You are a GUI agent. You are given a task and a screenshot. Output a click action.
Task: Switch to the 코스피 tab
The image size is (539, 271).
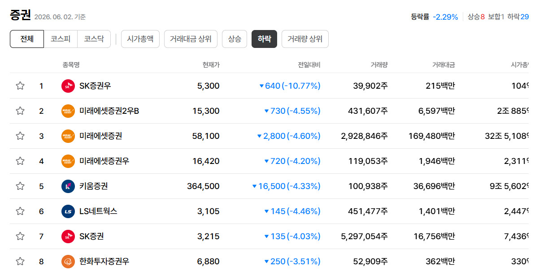click(61, 39)
